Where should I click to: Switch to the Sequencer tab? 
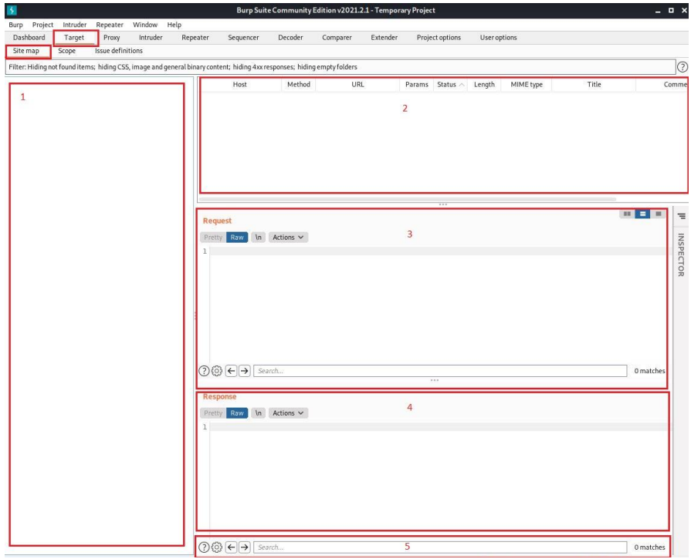click(243, 38)
